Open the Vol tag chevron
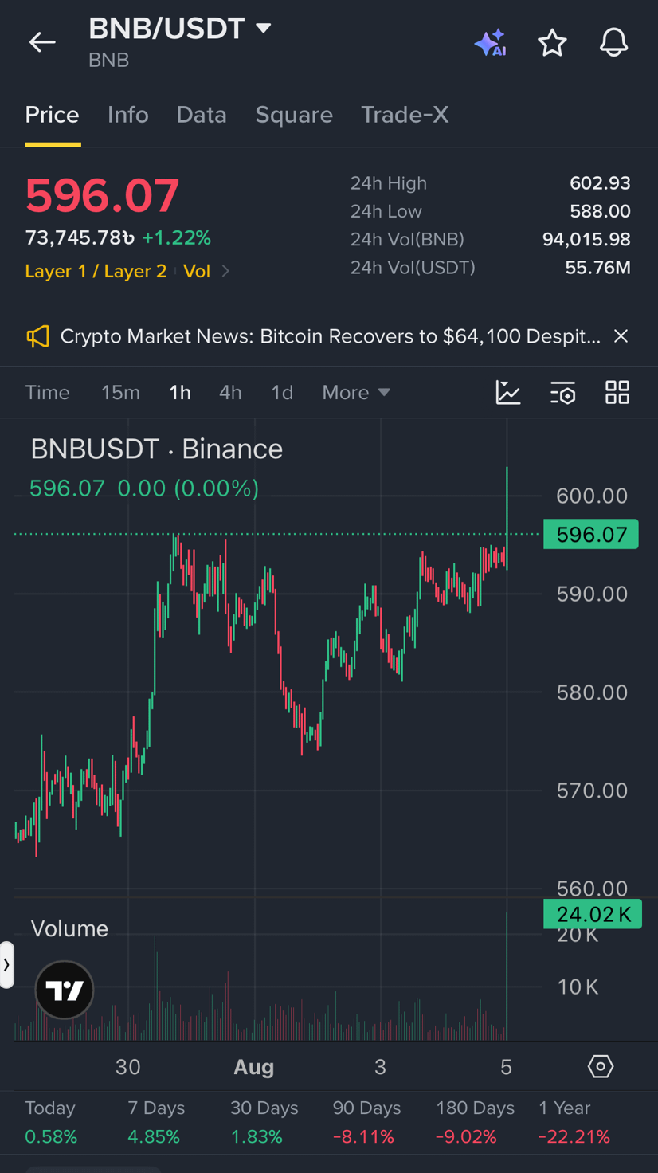Viewport: 658px width, 1173px height. (225, 271)
